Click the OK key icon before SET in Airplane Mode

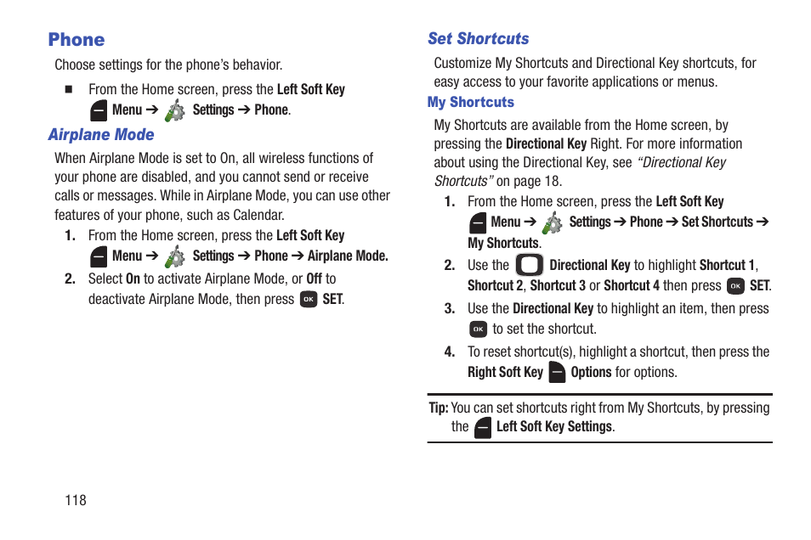pyautogui.click(x=309, y=299)
